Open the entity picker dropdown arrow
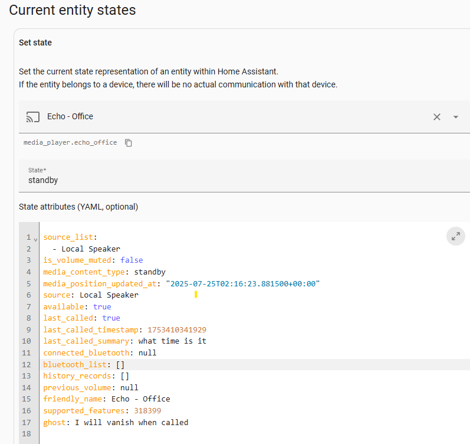 (x=456, y=117)
